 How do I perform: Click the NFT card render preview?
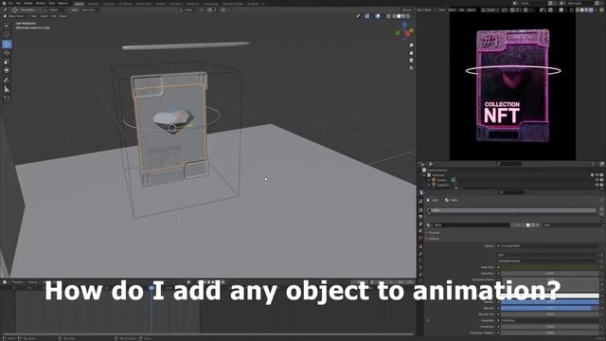pos(512,86)
